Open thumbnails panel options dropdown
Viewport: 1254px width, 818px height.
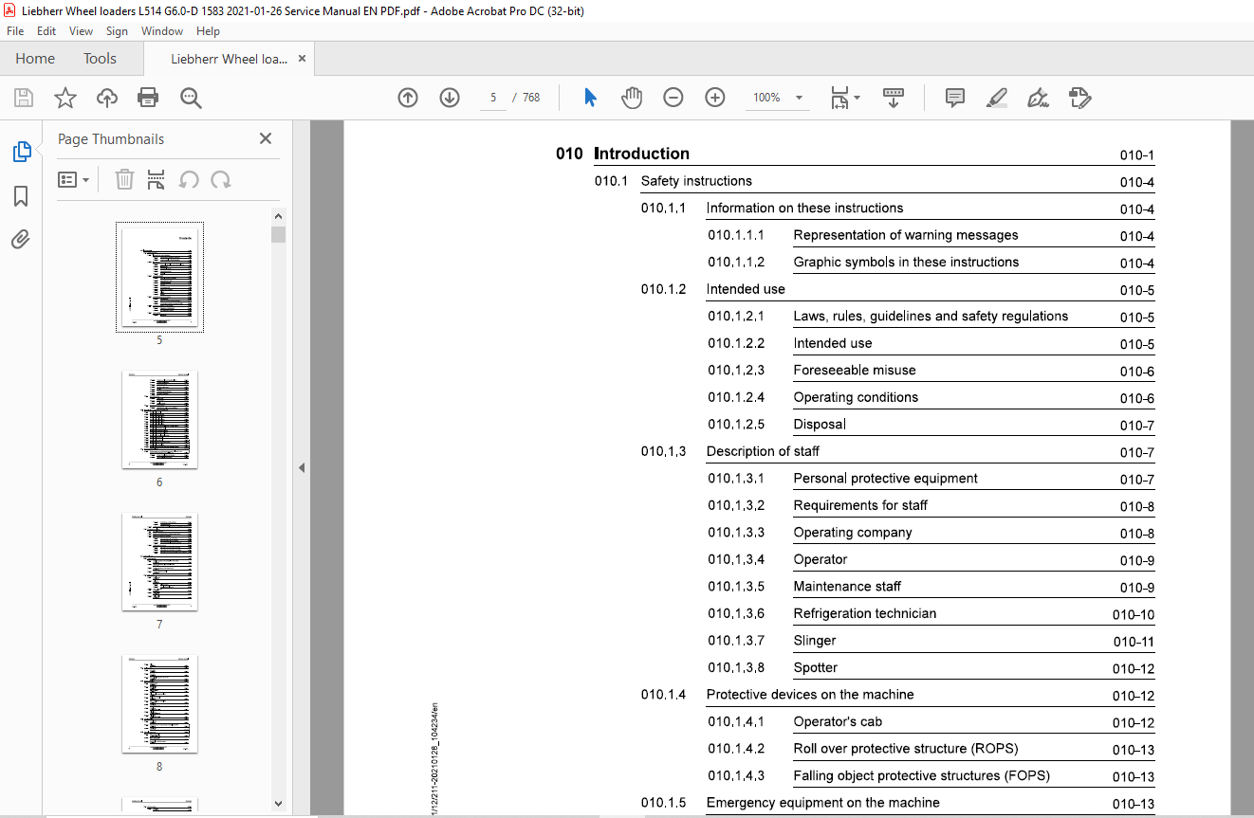point(73,179)
